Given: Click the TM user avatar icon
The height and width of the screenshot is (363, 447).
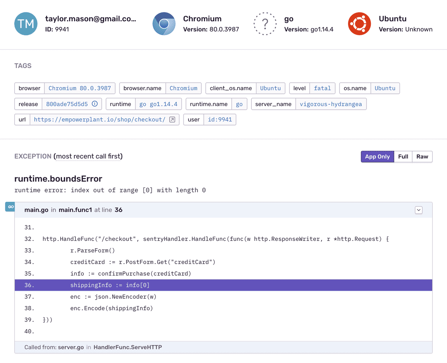Looking at the screenshot, I should tap(26, 24).
